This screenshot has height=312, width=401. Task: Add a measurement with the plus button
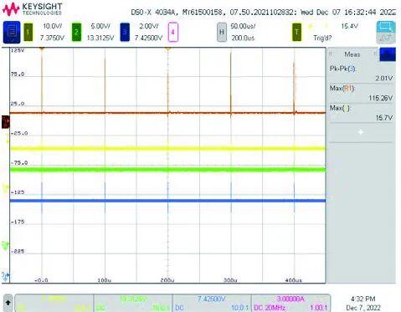tap(361, 132)
